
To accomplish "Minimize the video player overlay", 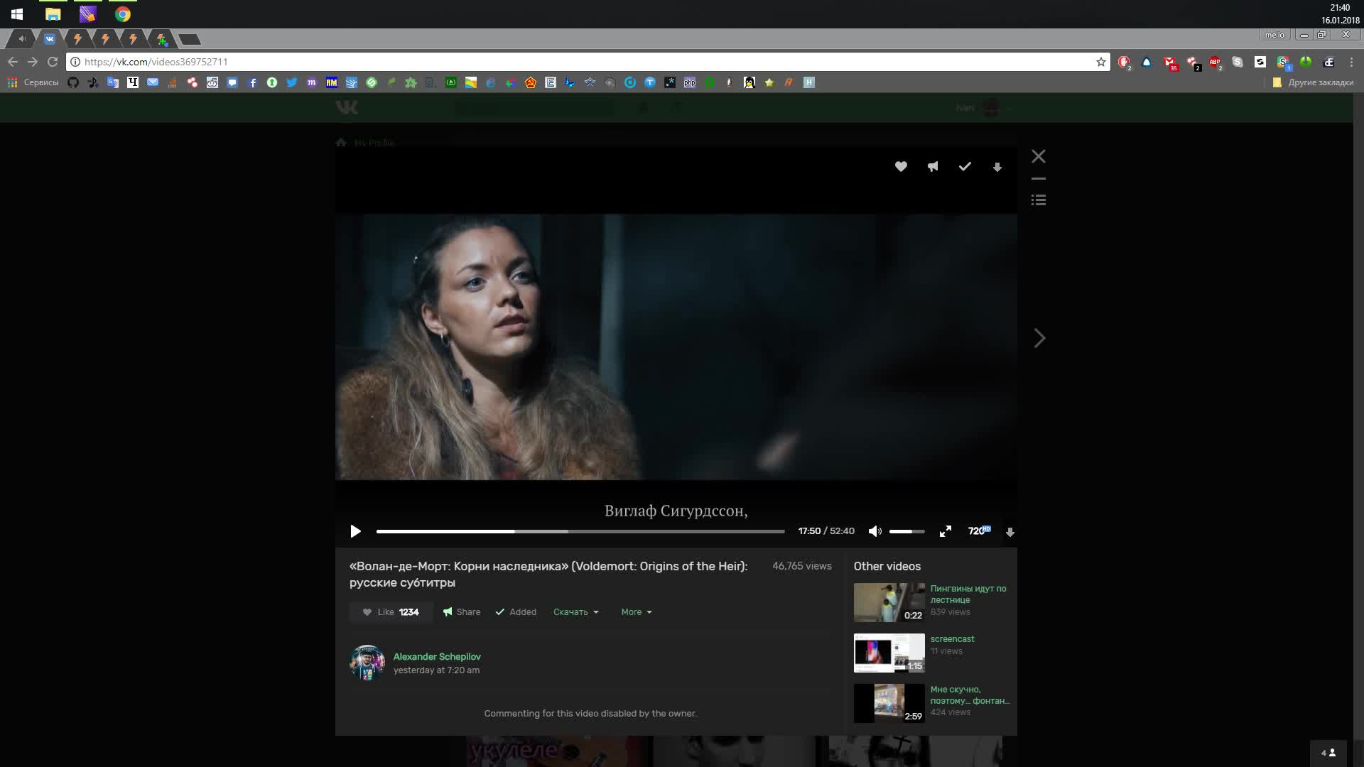I will click(1039, 178).
